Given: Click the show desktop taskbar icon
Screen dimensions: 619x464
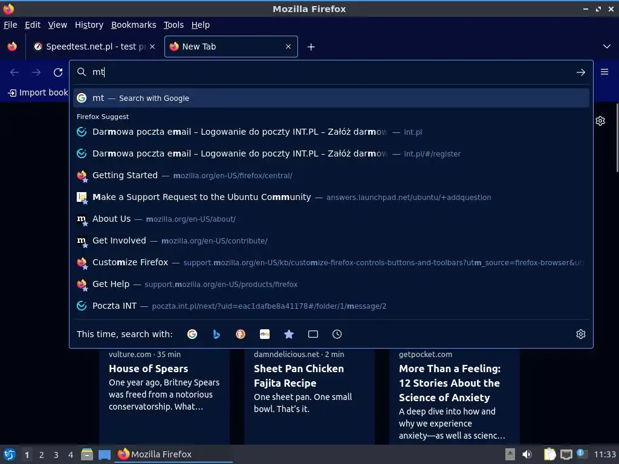Looking at the screenshot, I should [104, 454].
